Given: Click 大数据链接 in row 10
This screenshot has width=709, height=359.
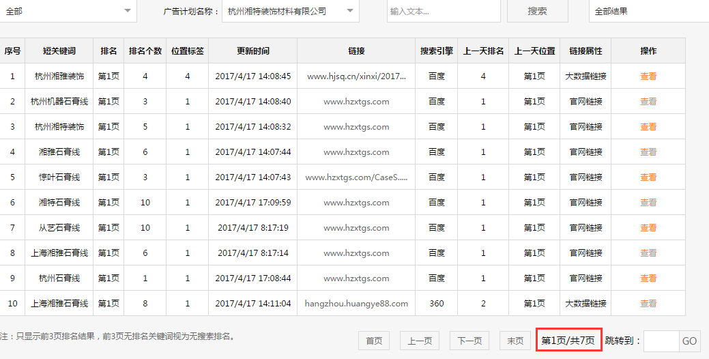Looking at the screenshot, I should click(x=585, y=304).
